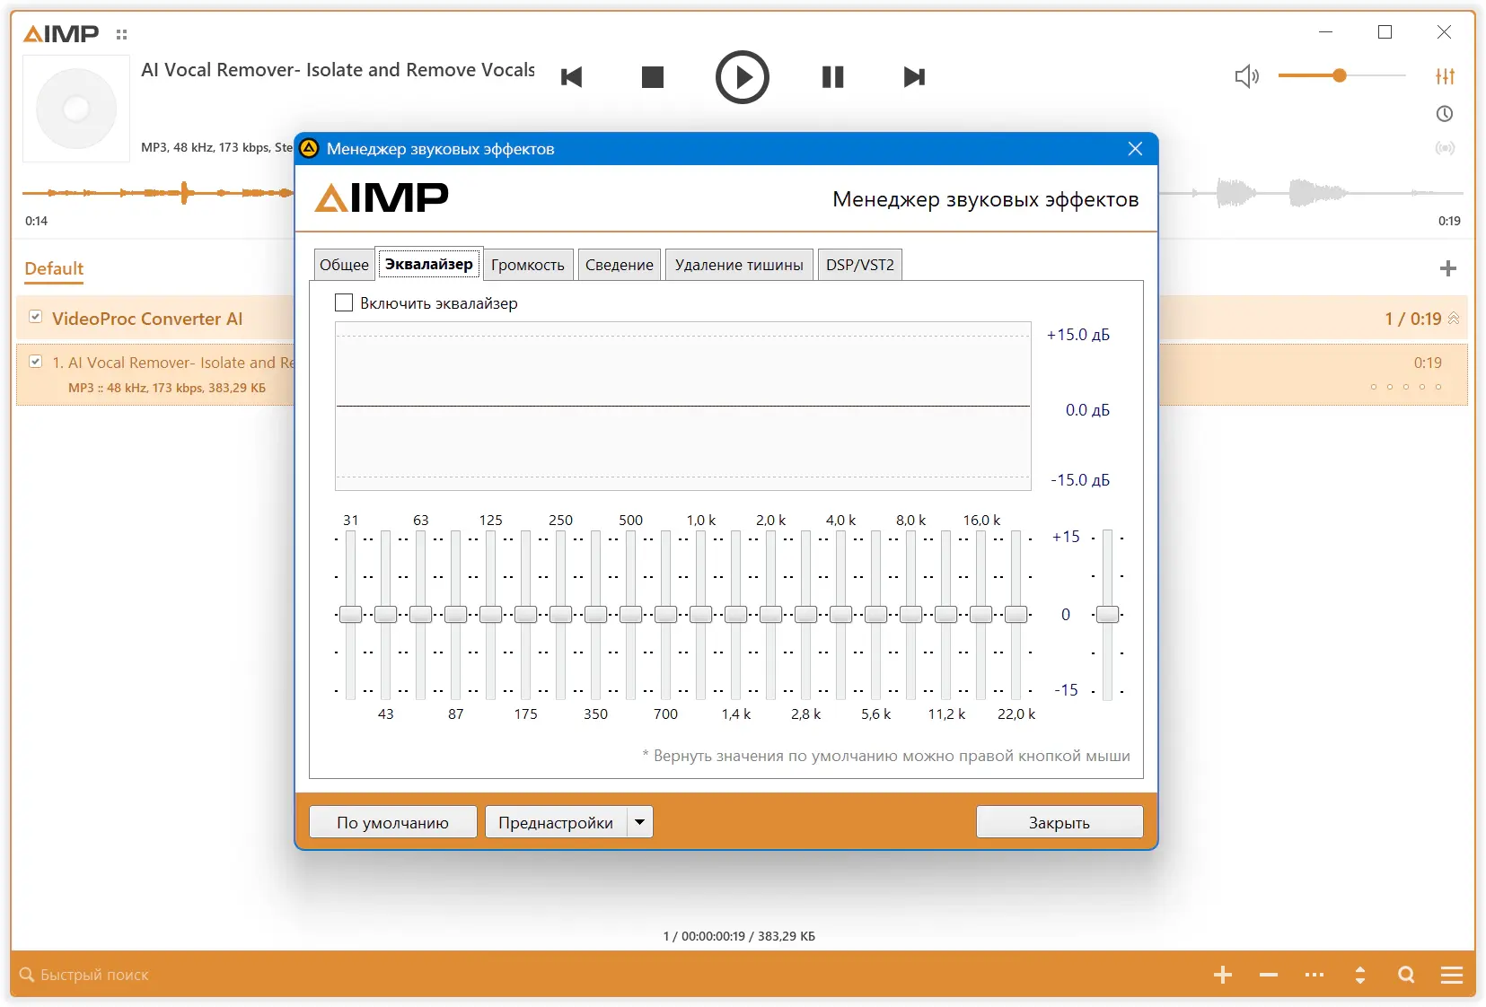Viewport: 1486px width, 1007px height.
Task: Open the hamburger menu in the bottom bar
Action: [1452, 975]
